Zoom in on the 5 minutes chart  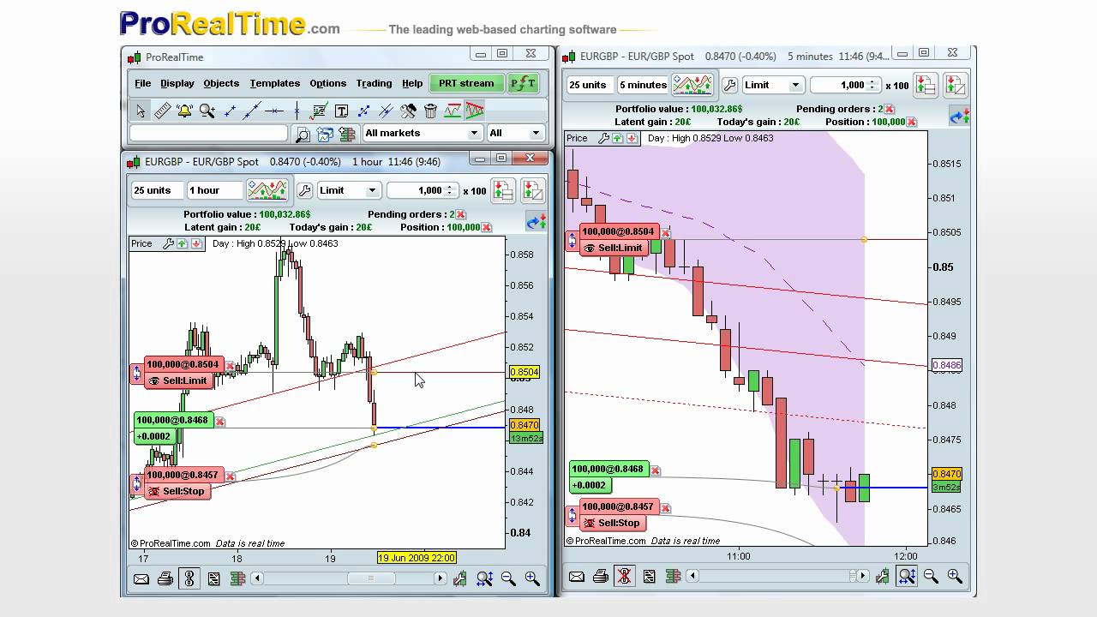955,577
